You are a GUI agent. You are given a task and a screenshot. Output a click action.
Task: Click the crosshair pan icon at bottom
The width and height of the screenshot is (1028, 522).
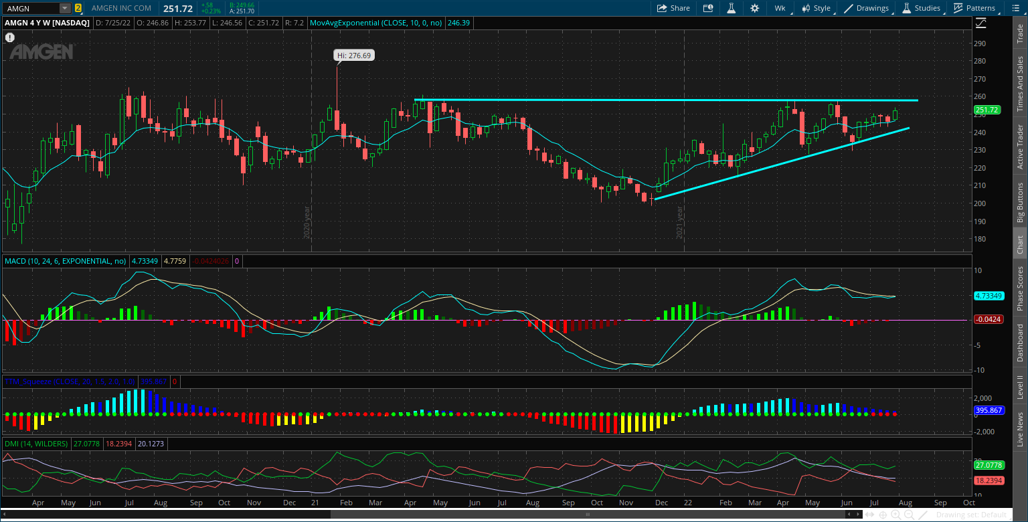[884, 515]
